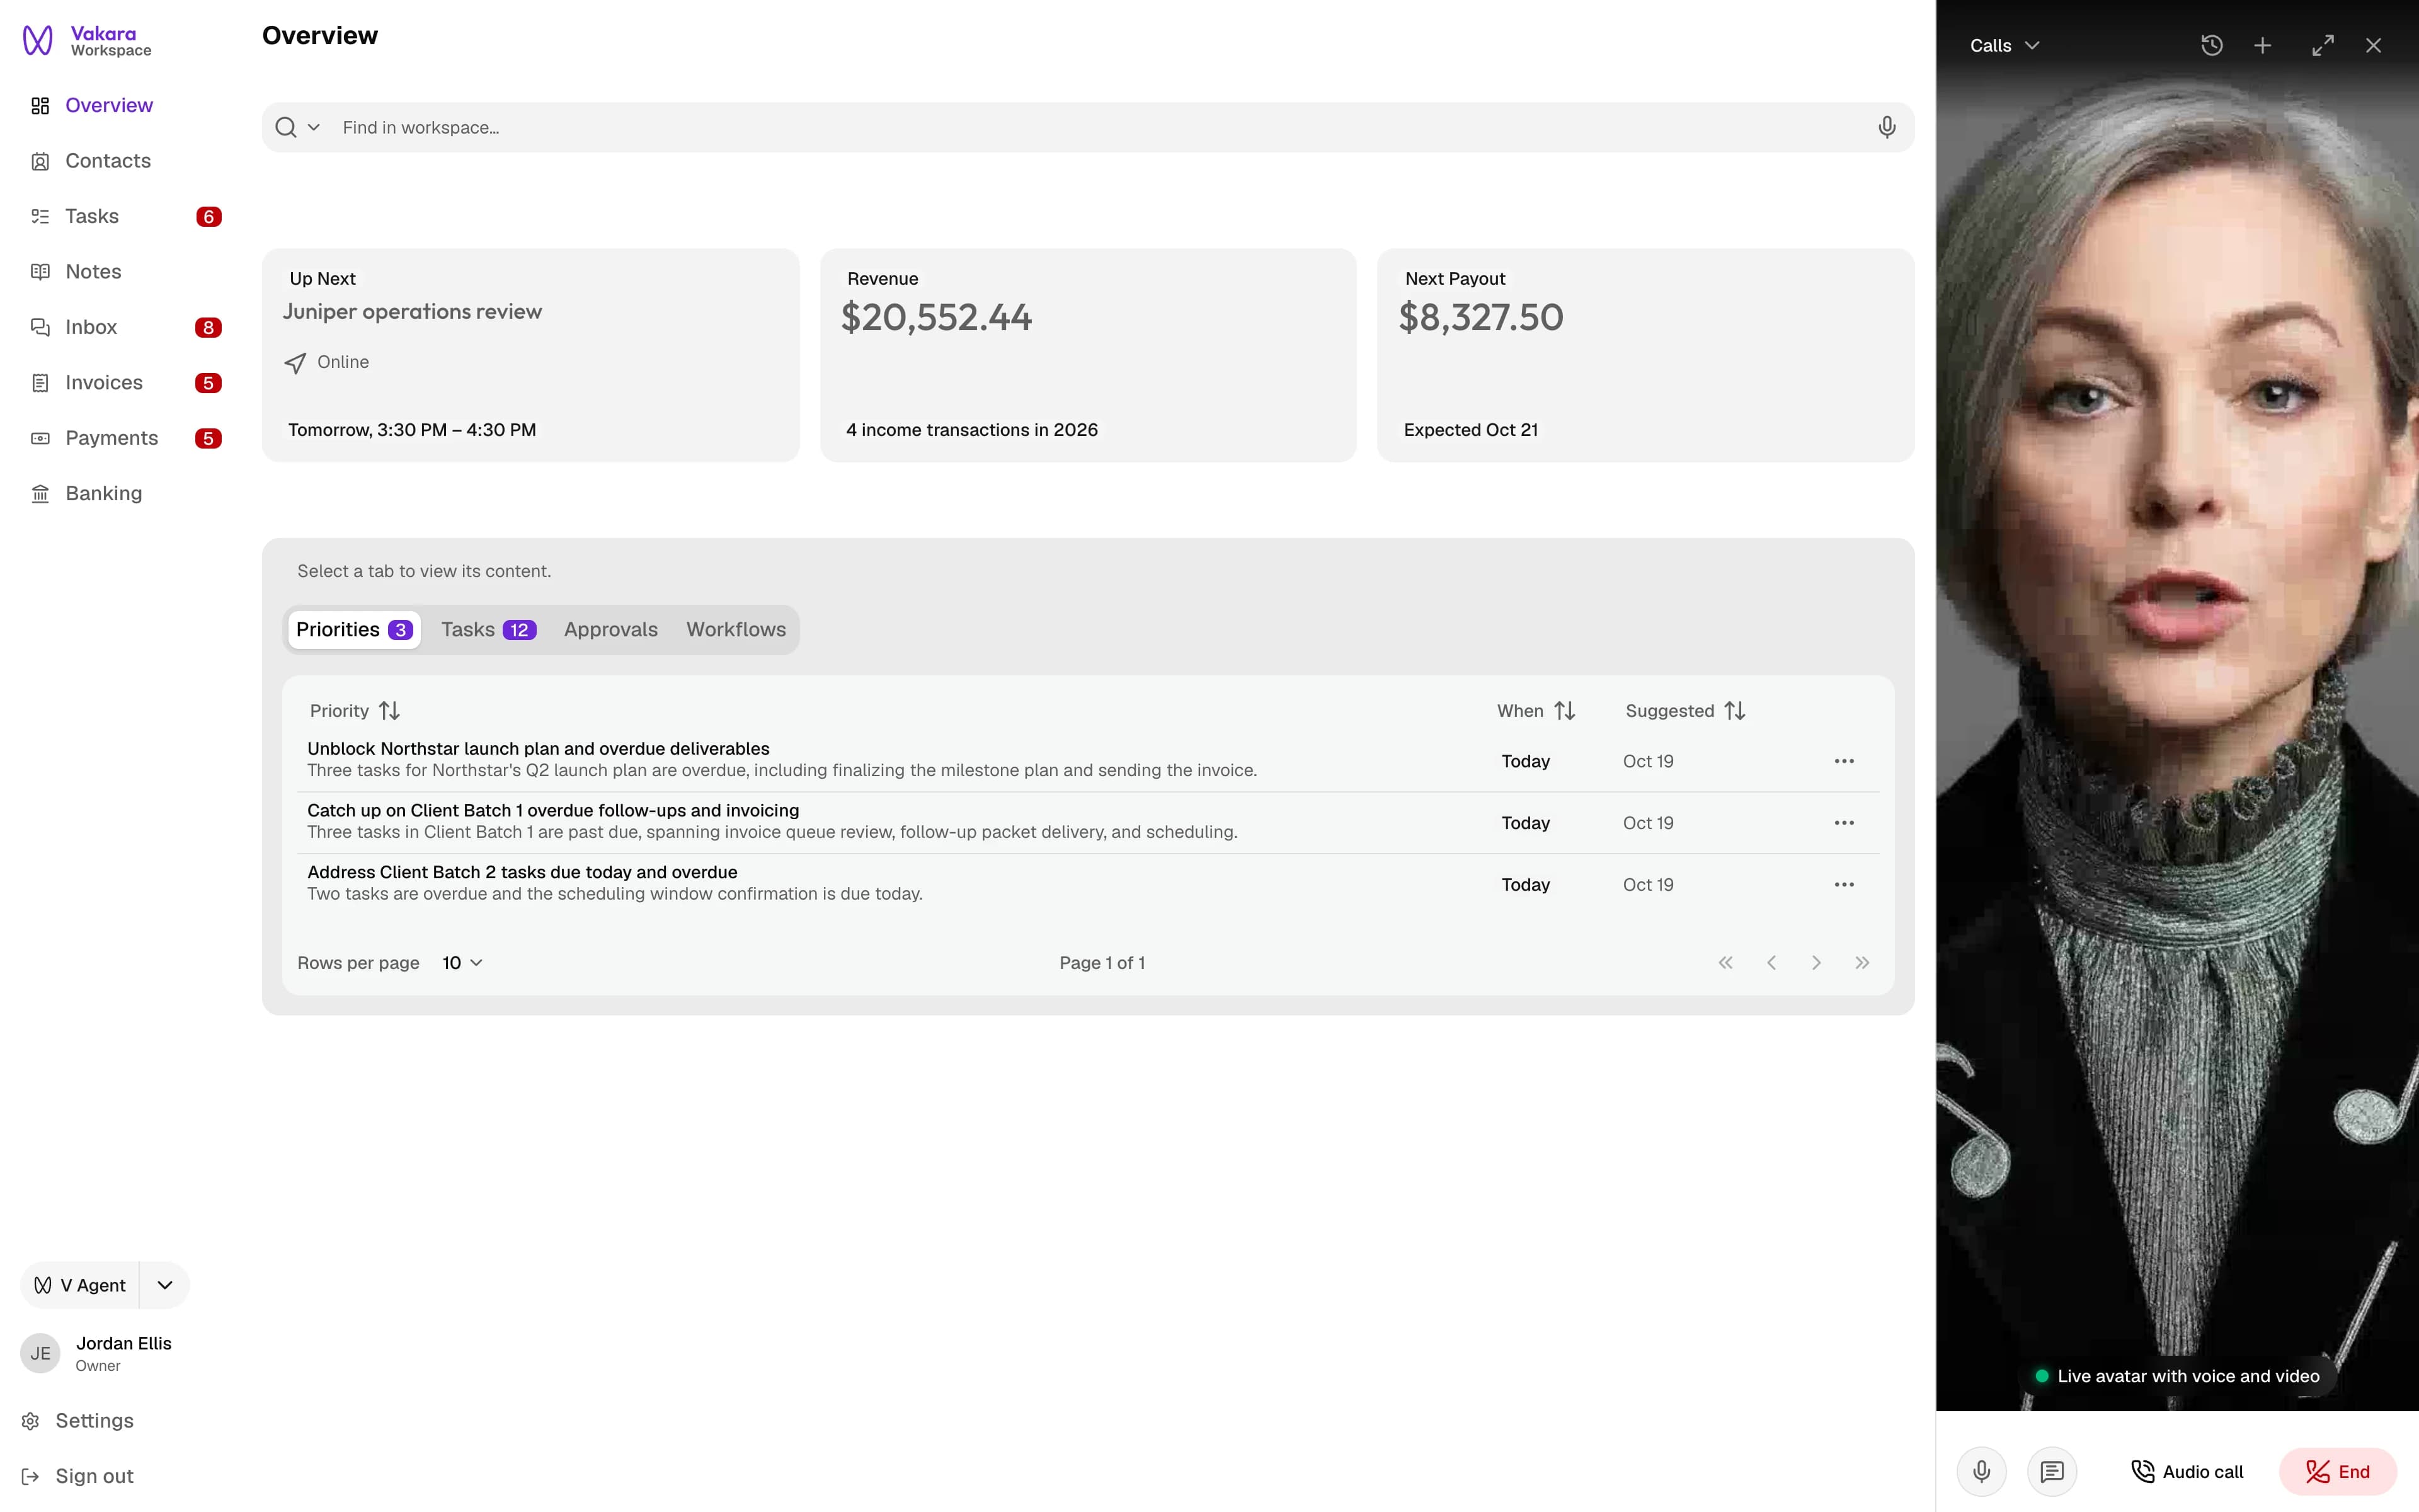
Task: Switch to the Approvals tab
Action: coord(611,630)
